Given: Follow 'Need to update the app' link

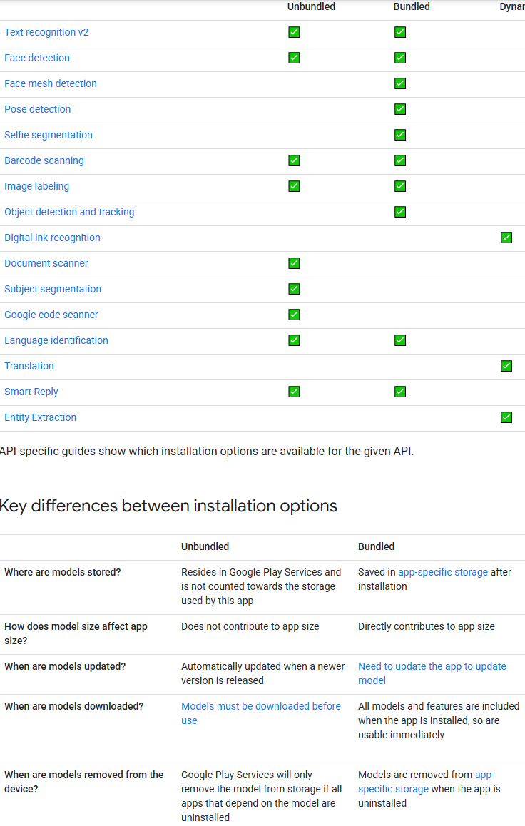Looking at the screenshot, I should coord(432,673).
